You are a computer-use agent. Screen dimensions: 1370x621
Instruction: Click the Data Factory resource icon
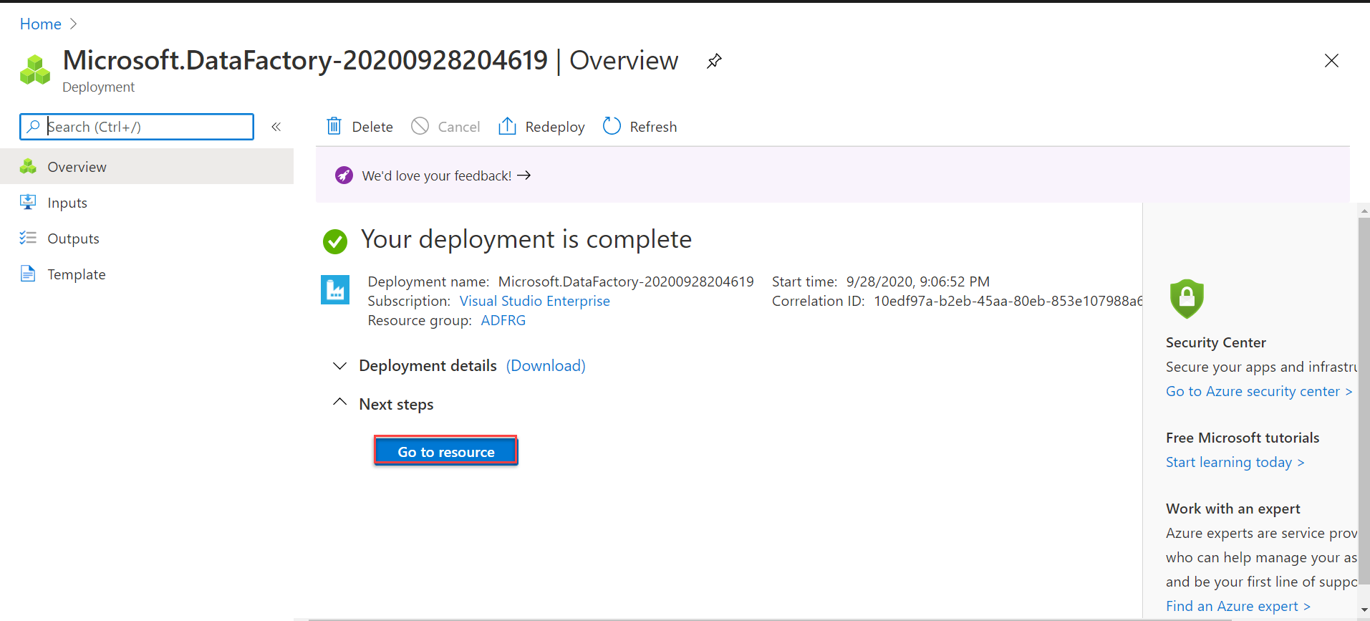pos(335,290)
